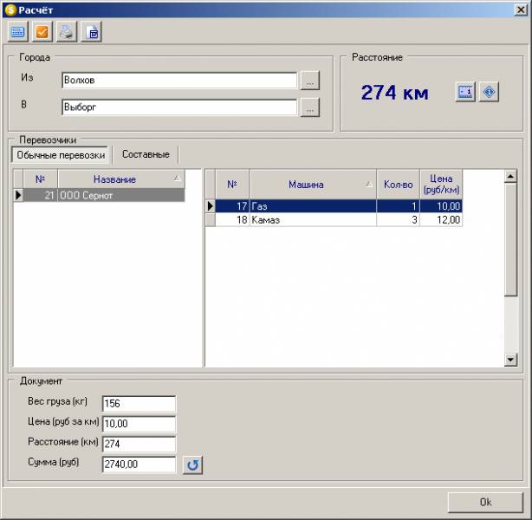Focus the В city field
Image resolution: width=532 pixels, height=520 pixels.
tap(179, 107)
